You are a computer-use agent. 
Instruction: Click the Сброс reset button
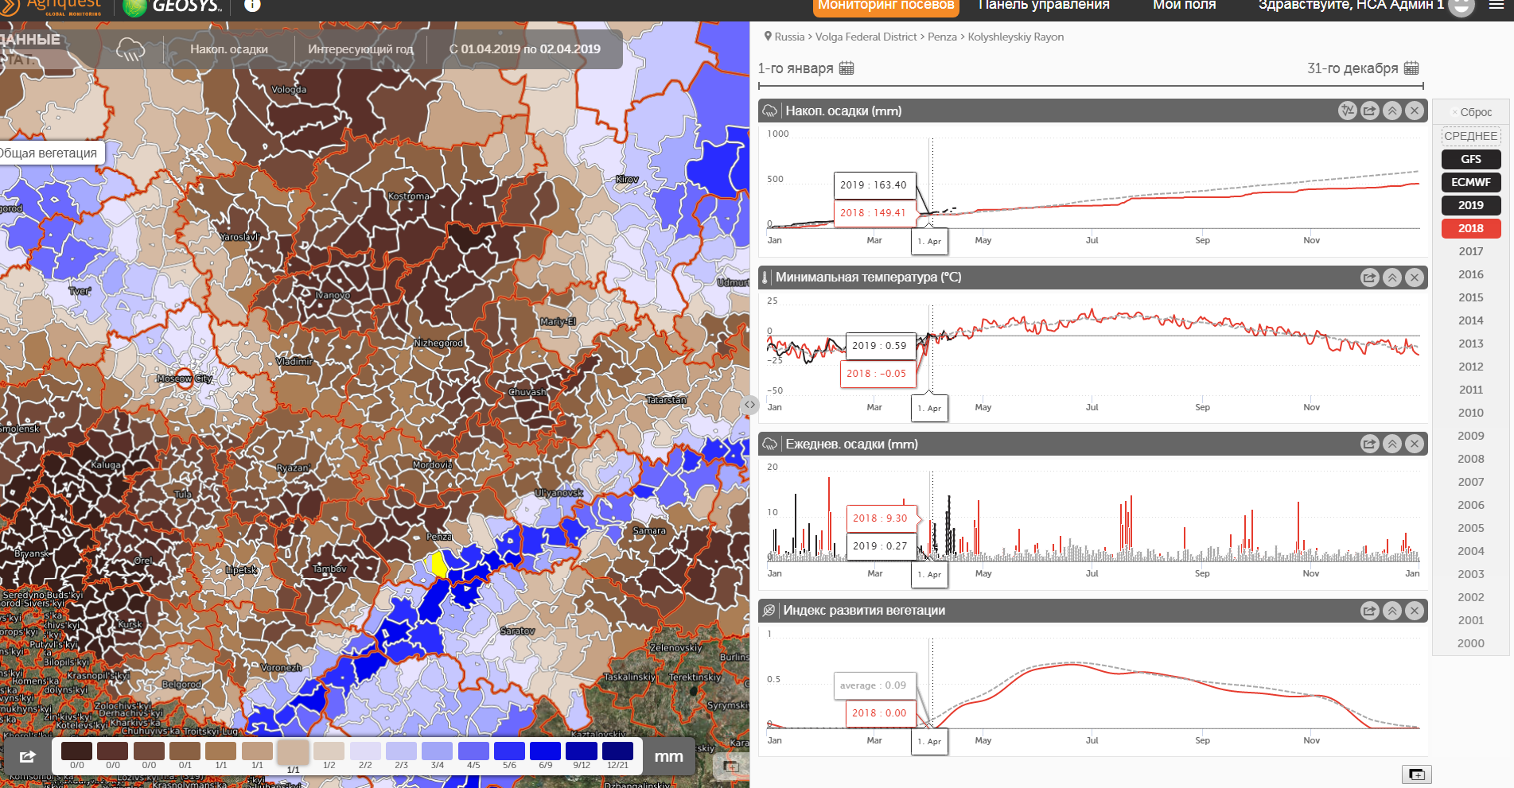tap(1472, 112)
